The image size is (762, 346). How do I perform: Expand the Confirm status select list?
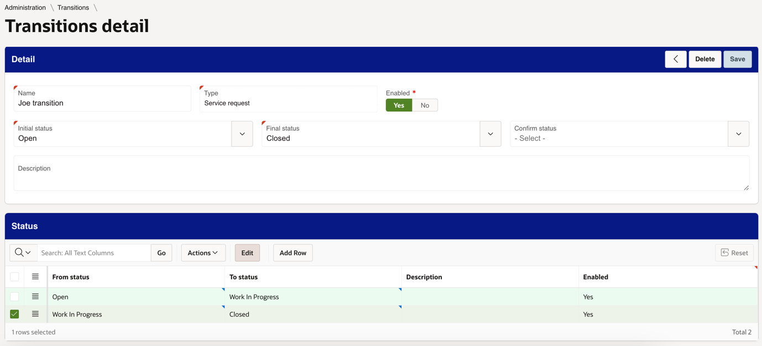738,134
